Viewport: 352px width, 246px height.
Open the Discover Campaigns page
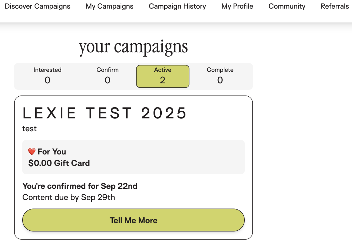pyautogui.click(x=37, y=6)
